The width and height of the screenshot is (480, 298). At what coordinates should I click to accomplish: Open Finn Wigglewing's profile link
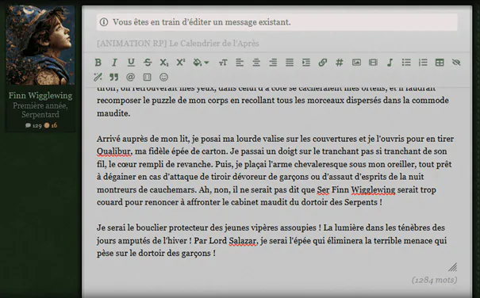(x=40, y=95)
